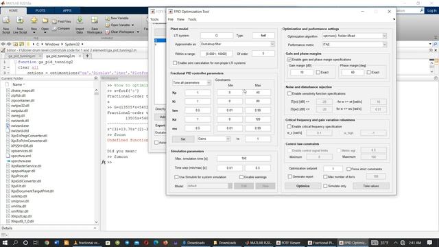Viewport: 439px width, 247px height.
Task: Click Log In in the MATLAB window
Action: (x=431, y=10)
